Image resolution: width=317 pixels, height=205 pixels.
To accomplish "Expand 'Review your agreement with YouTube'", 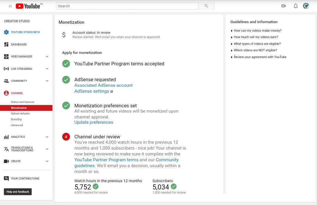I will [258, 57].
